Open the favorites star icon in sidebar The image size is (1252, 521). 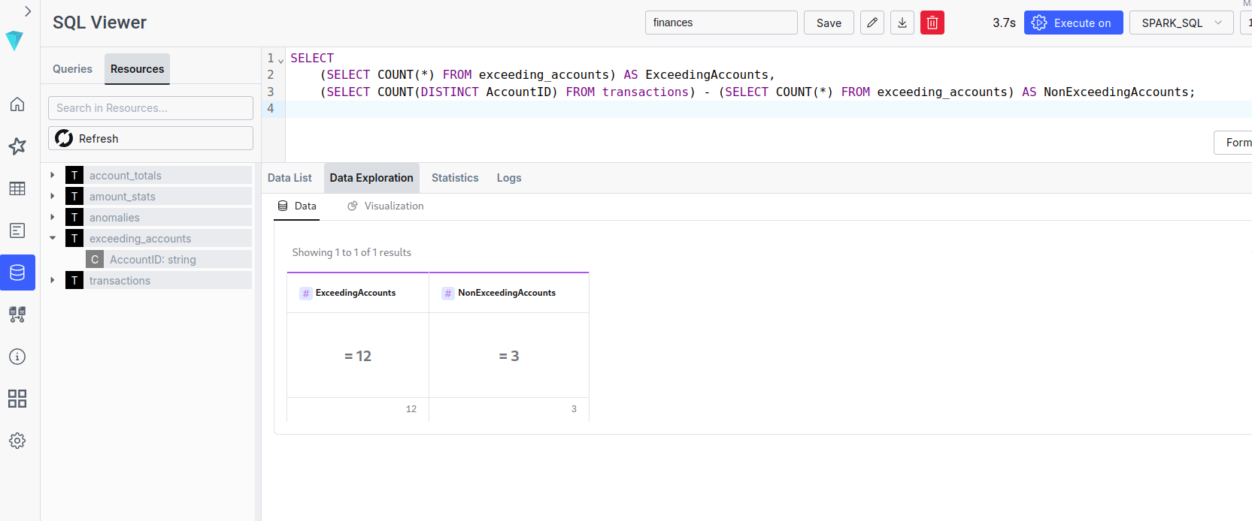[x=17, y=146]
